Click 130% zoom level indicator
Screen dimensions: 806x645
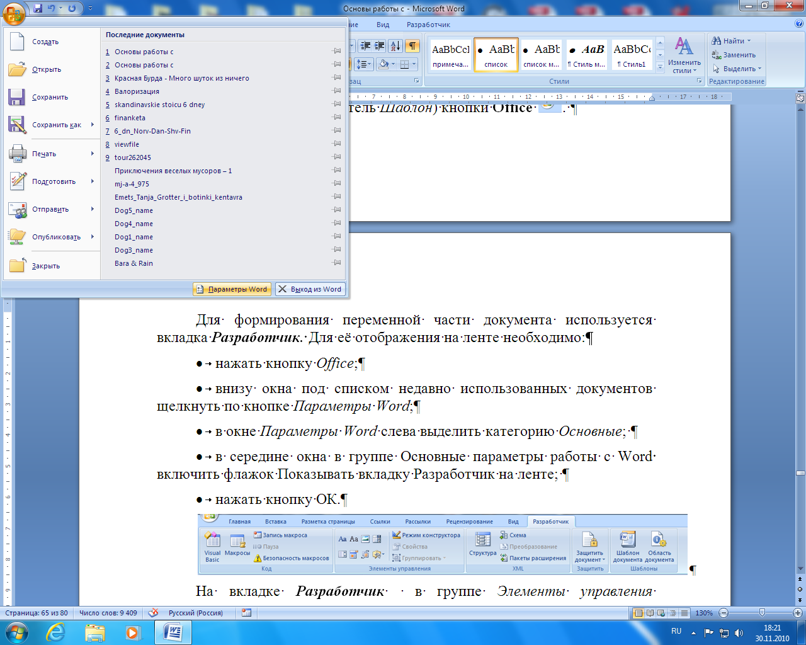click(x=704, y=613)
